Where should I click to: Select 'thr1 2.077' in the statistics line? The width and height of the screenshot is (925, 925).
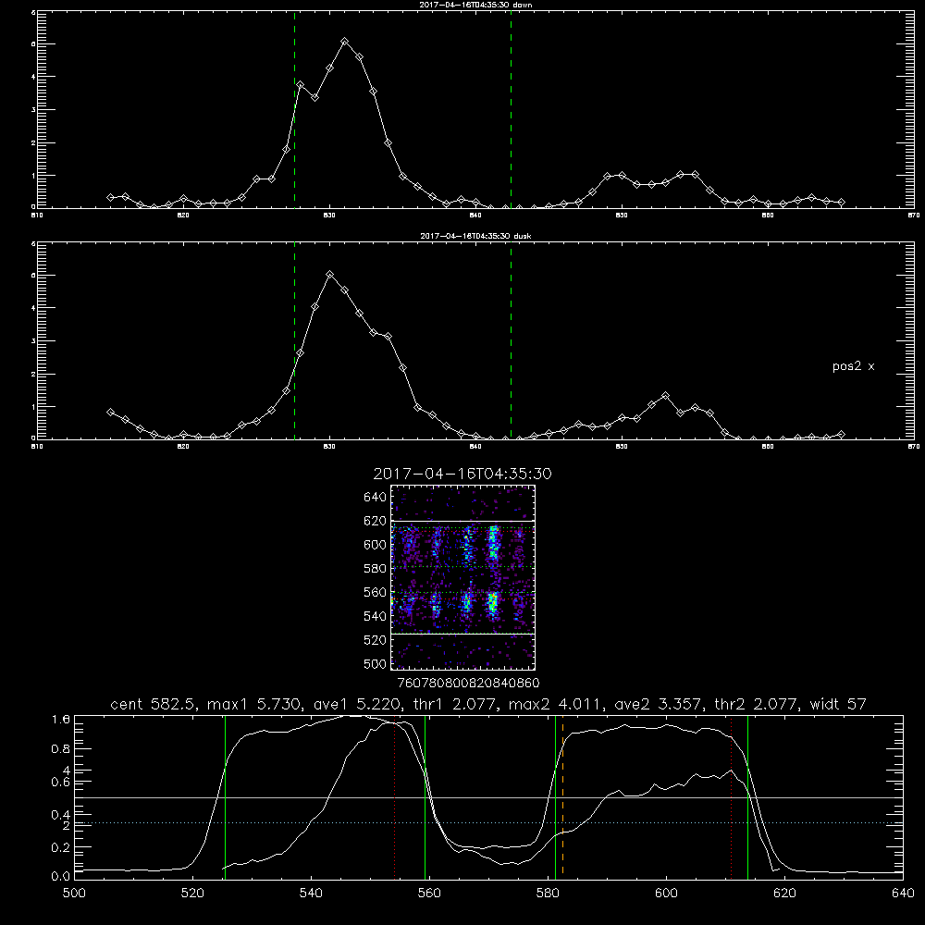point(453,704)
